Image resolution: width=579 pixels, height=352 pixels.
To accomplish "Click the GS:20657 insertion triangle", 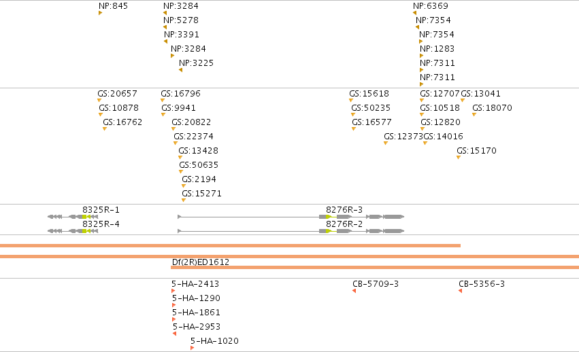I will (x=99, y=101).
